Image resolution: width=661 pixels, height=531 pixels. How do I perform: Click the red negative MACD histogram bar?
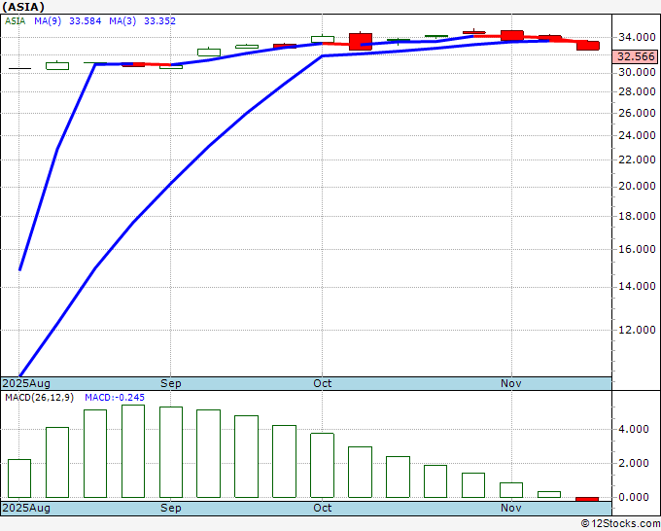pyautogui.click(x=587, y=499)
